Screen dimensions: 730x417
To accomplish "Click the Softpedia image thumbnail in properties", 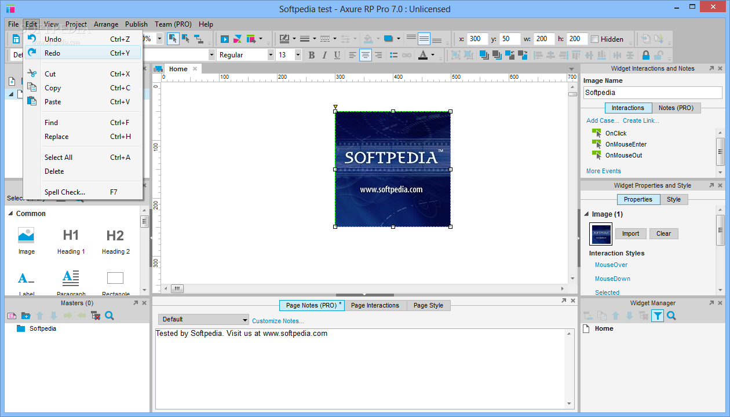I will tap(601, 234).
